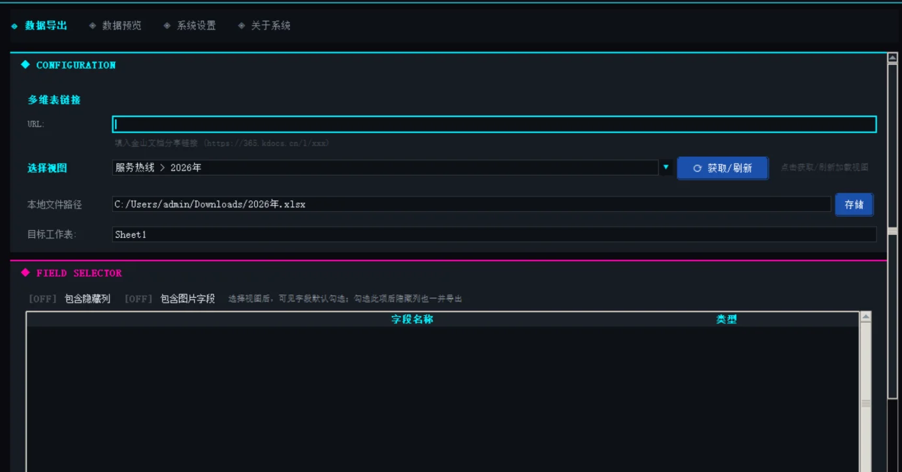
Task: Click the field table scrollbar up arrow
Action: [x=865, y=317]
